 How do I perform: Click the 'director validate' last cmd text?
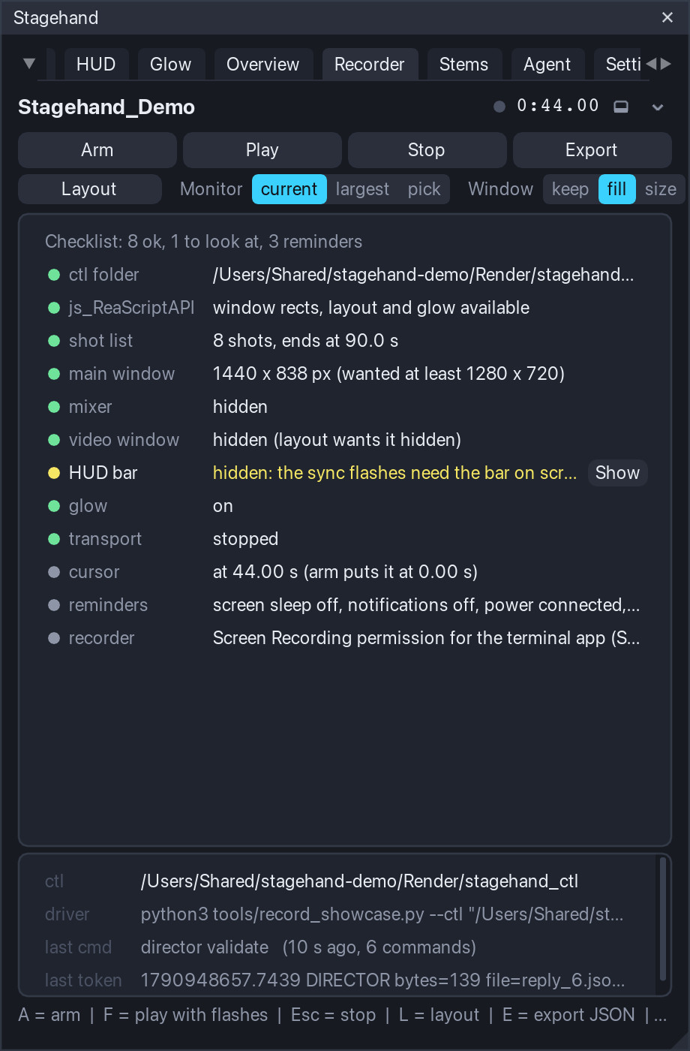click(x=308, y=947)
